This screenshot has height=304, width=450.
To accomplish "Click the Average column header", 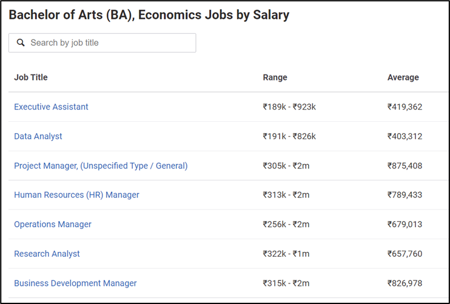I will (x=403, y=78).
